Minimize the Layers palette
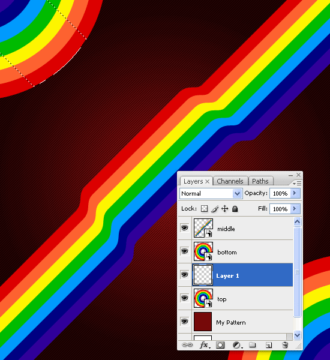This screenshot has width=330, height=360. pyautogui.click(x=290, y=175)
